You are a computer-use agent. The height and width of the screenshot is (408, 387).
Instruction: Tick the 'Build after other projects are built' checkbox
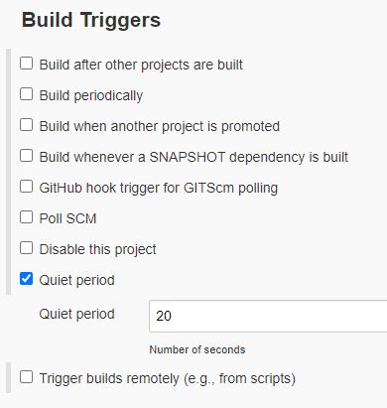[x=26, y=64]
